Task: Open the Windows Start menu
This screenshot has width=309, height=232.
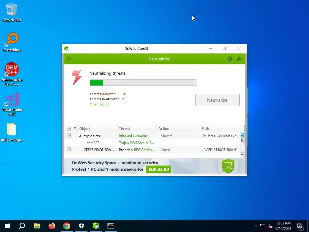Action: click(x=7, y=226)
